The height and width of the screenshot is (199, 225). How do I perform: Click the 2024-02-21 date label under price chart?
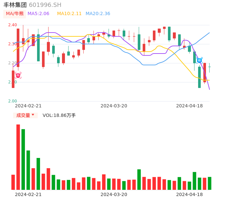(28, 106)
